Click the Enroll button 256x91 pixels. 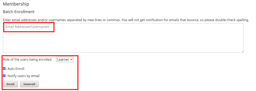point(10,84)
